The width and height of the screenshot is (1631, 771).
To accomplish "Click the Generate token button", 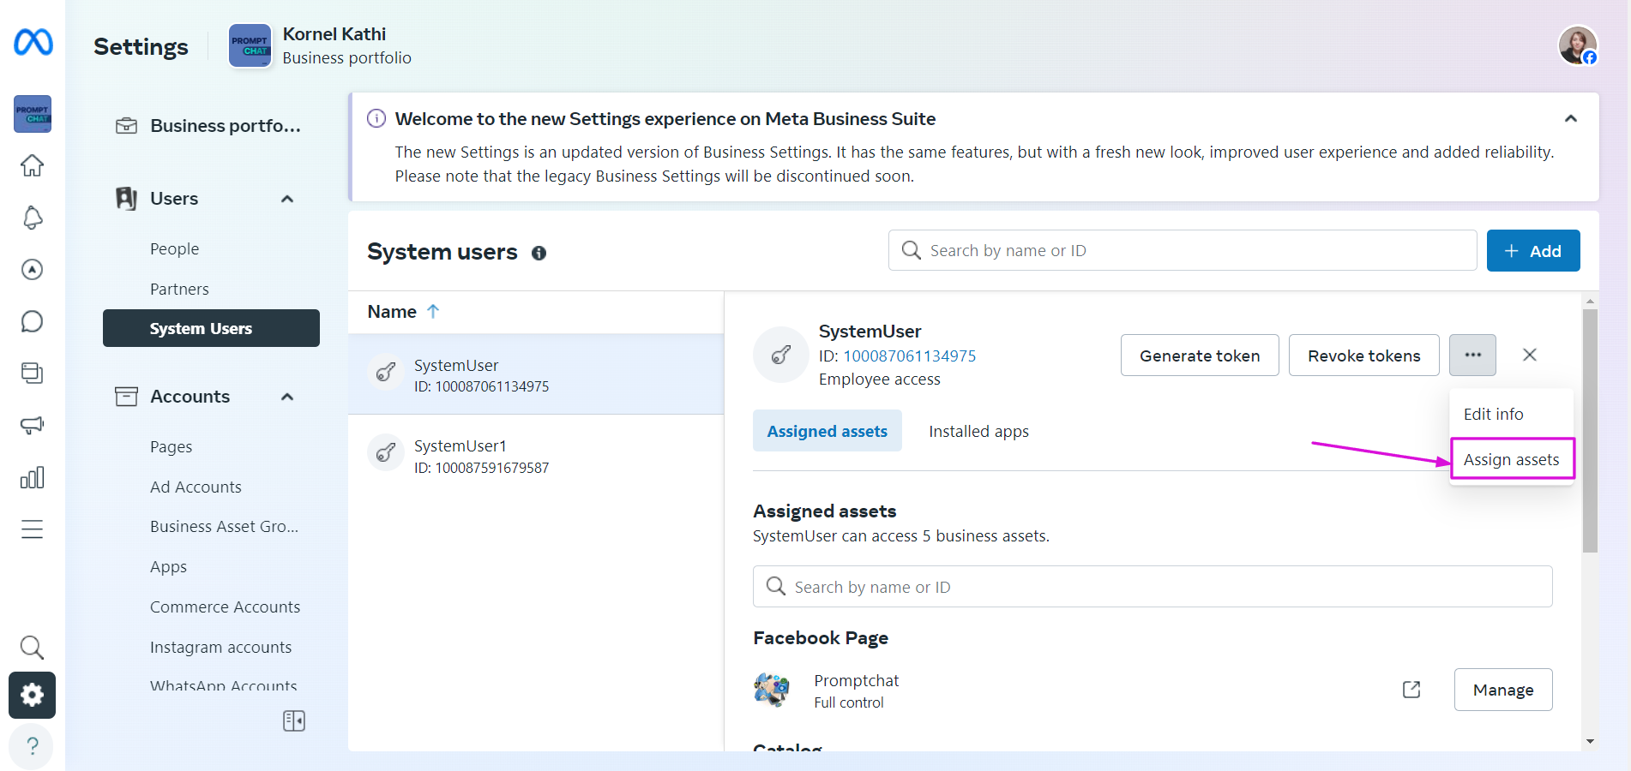I will coord(1199,356).
